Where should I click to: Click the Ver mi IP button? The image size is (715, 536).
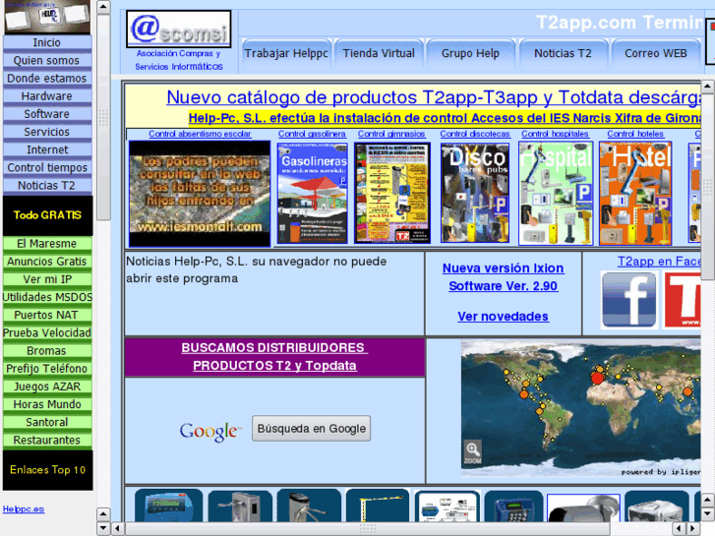47,279
